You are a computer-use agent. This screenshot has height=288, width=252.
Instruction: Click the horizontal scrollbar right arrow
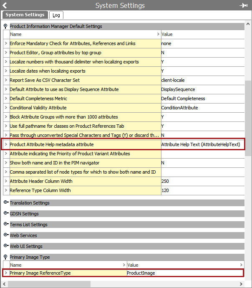coord(241,284)
